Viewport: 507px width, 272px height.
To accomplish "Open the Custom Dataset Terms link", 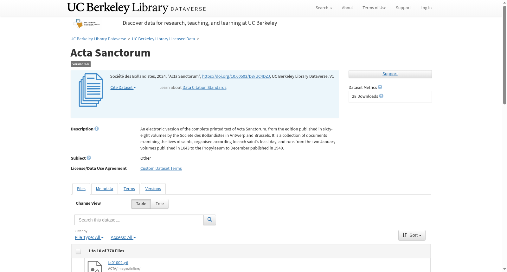I will point(161,169).
